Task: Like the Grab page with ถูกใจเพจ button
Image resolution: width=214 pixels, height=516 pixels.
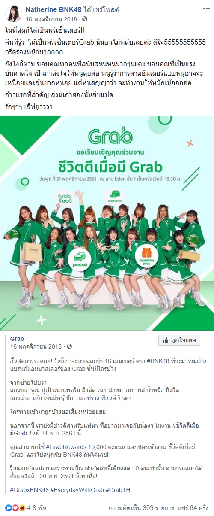Action: (179, 340)
